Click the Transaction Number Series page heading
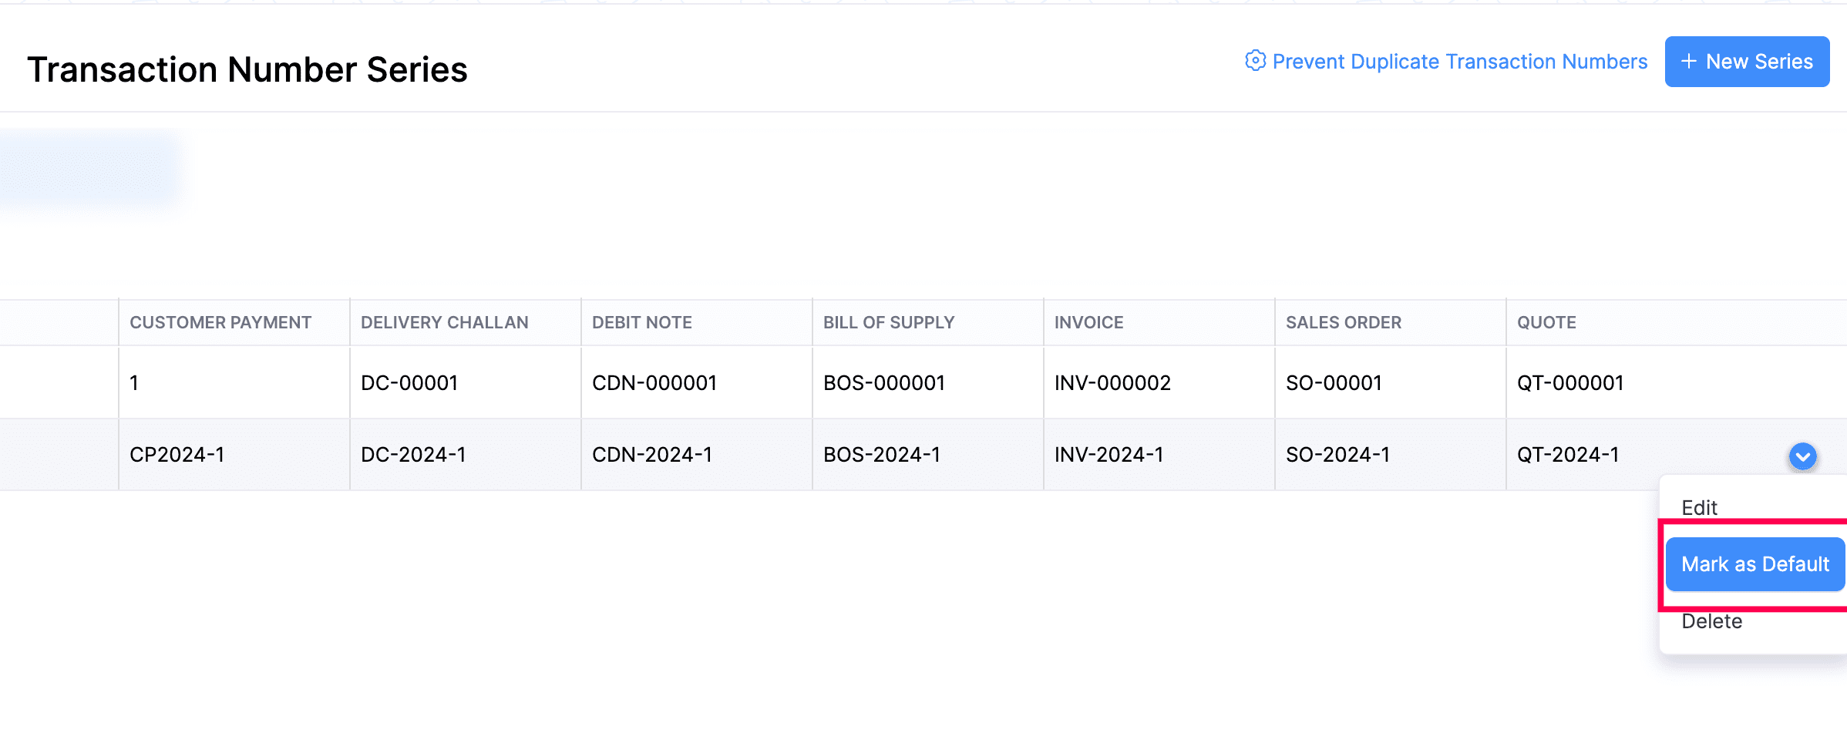1847x740 pixels. coord(247,69)
